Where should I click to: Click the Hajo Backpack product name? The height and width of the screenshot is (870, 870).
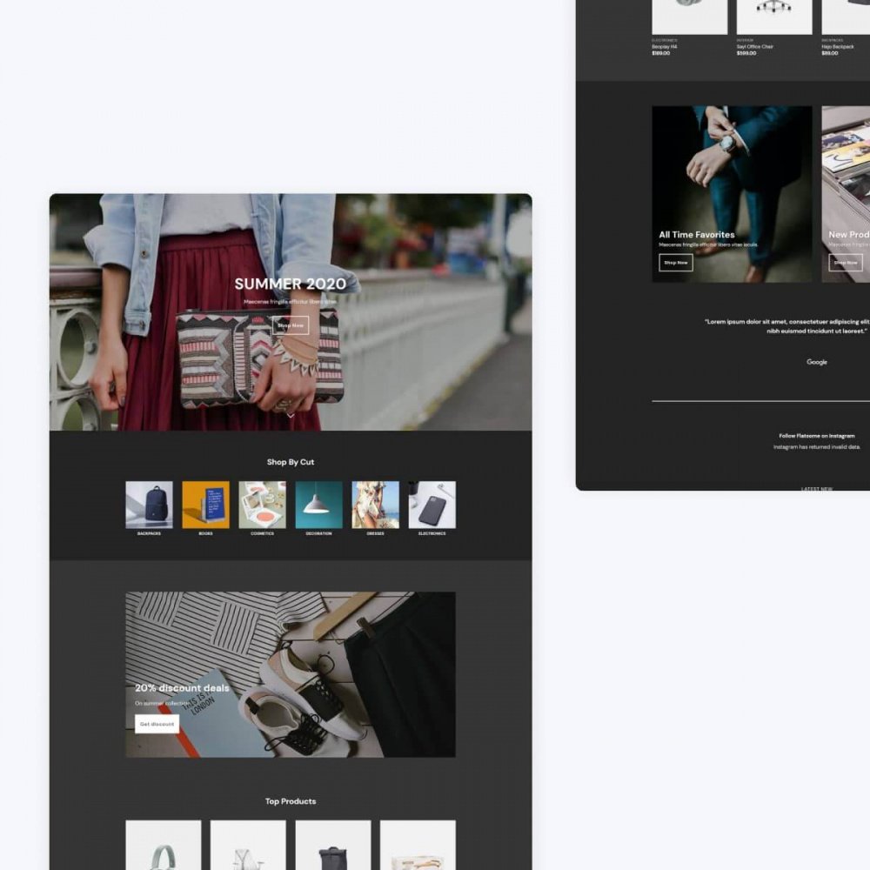coord(838,47)
